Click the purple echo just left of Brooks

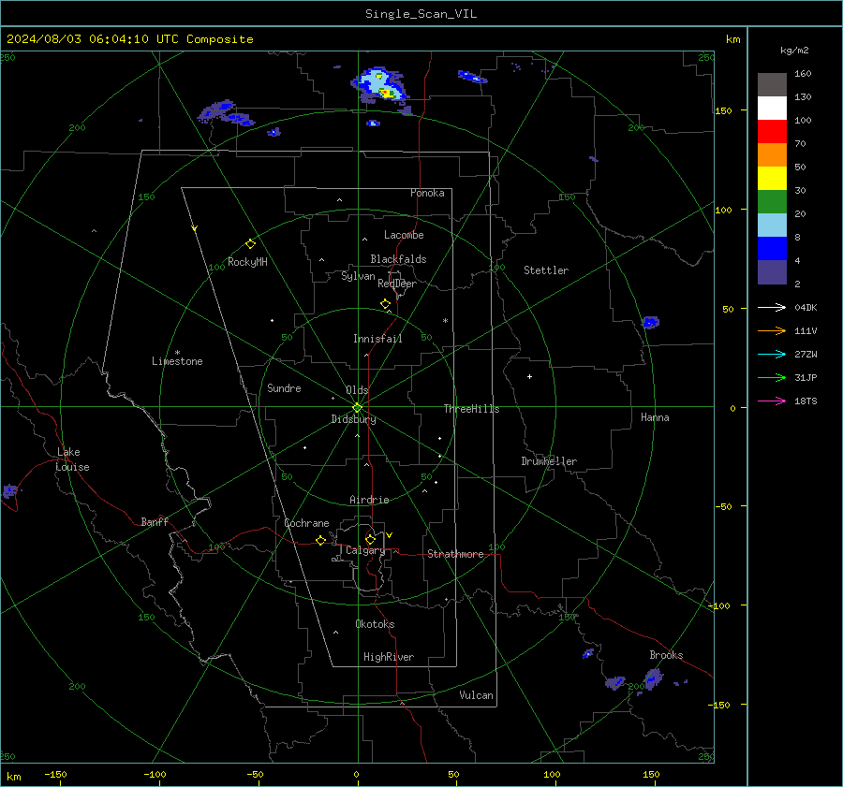coord(653,679)
